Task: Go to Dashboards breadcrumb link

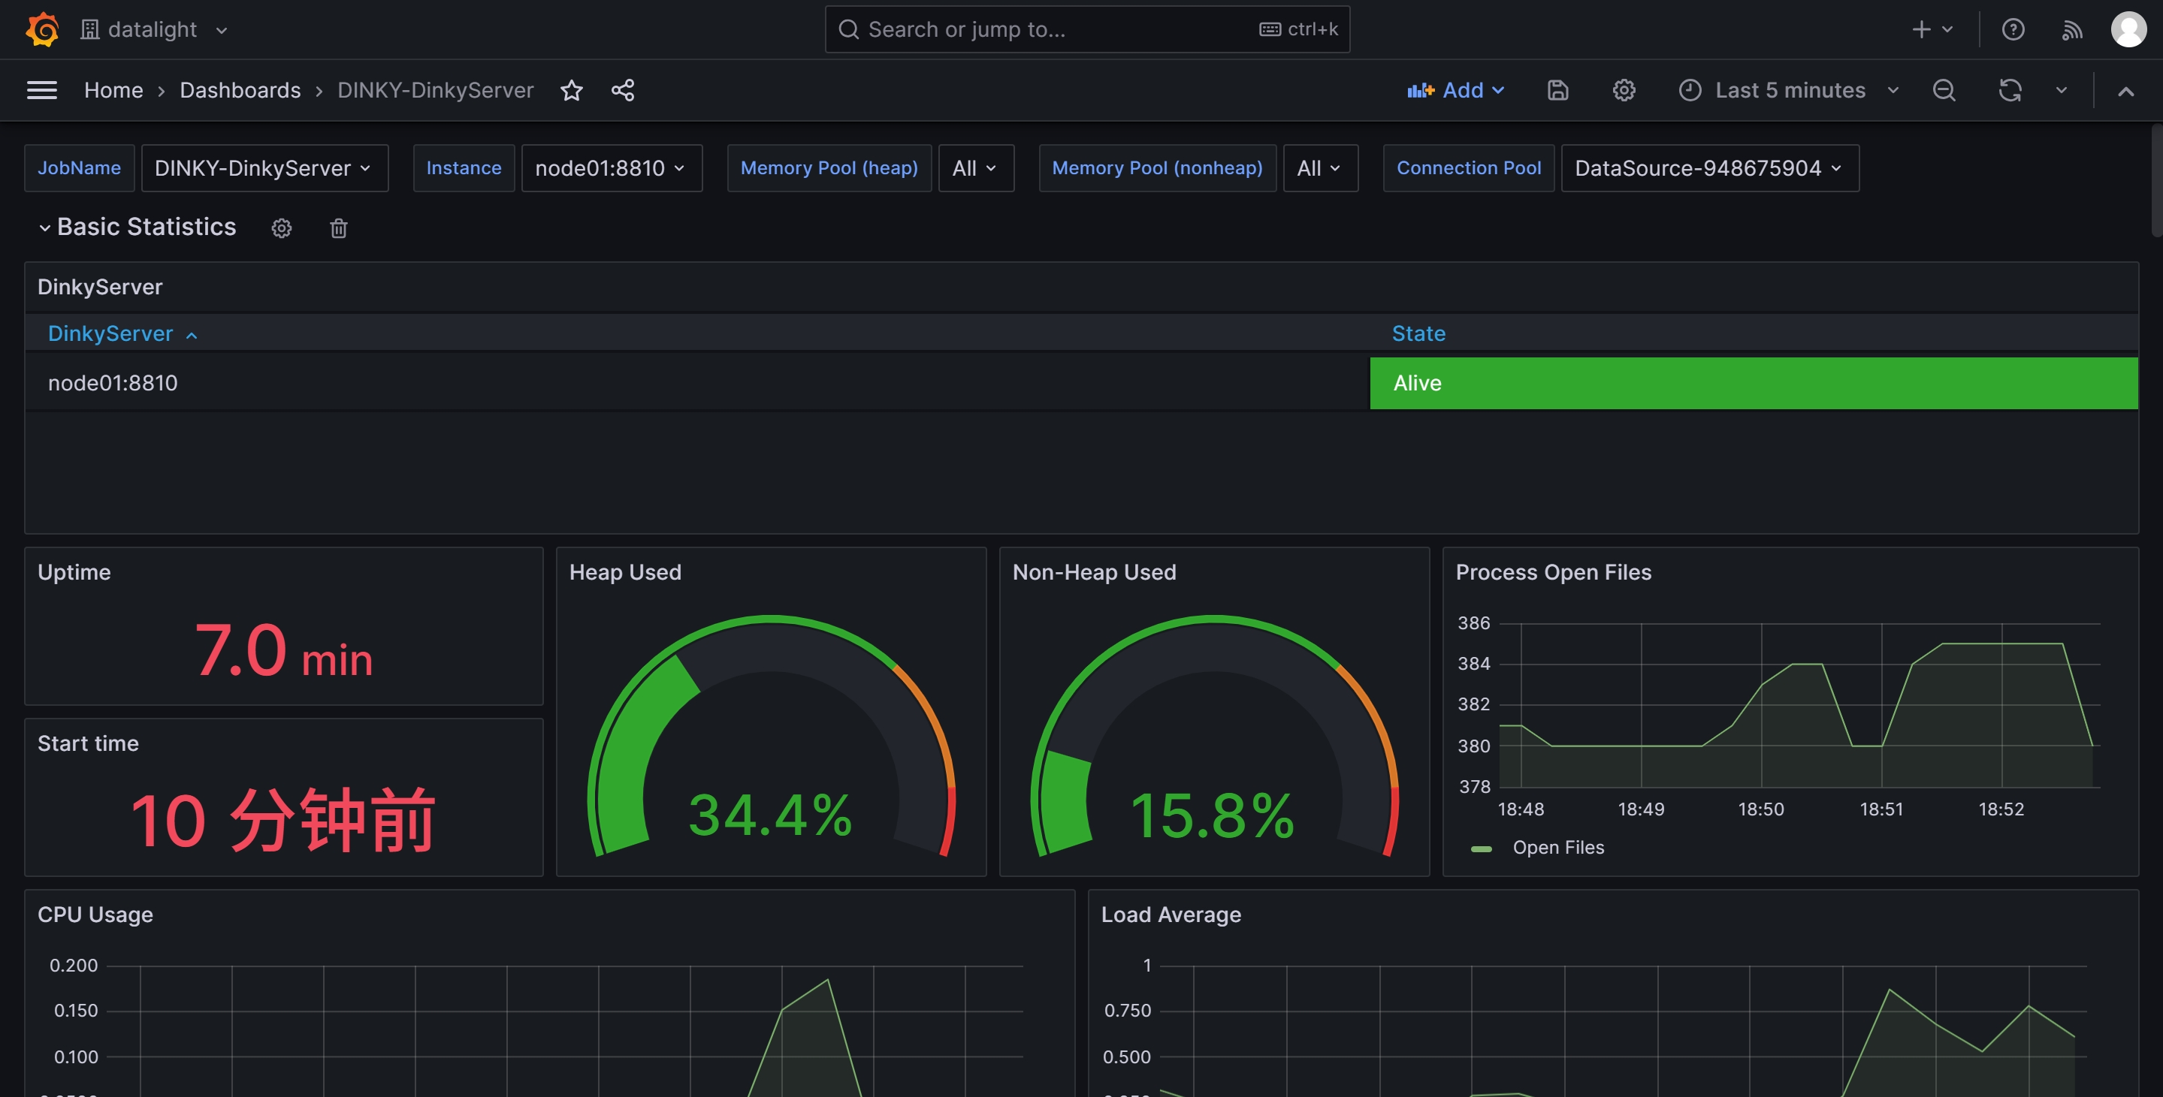Action: pyautogui.click(x=240, y=91)
